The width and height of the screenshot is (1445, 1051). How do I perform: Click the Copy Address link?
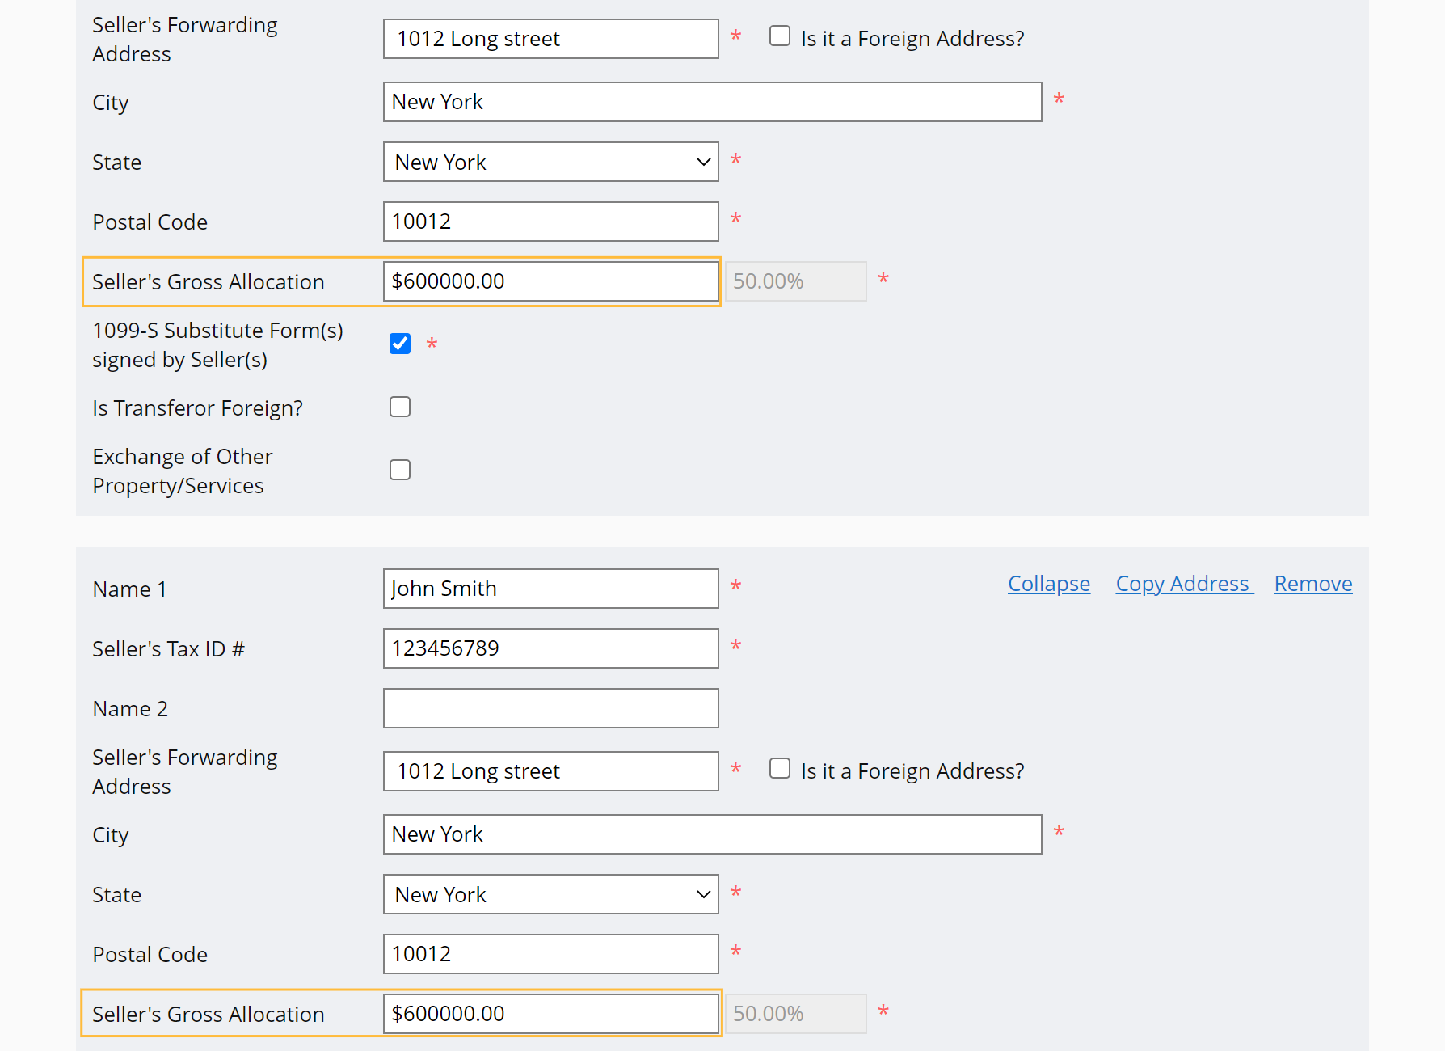pos(1183,584)
